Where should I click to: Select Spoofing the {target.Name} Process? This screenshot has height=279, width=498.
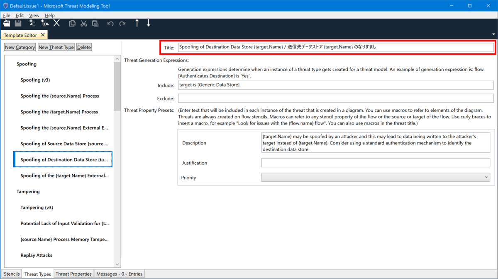59,112
